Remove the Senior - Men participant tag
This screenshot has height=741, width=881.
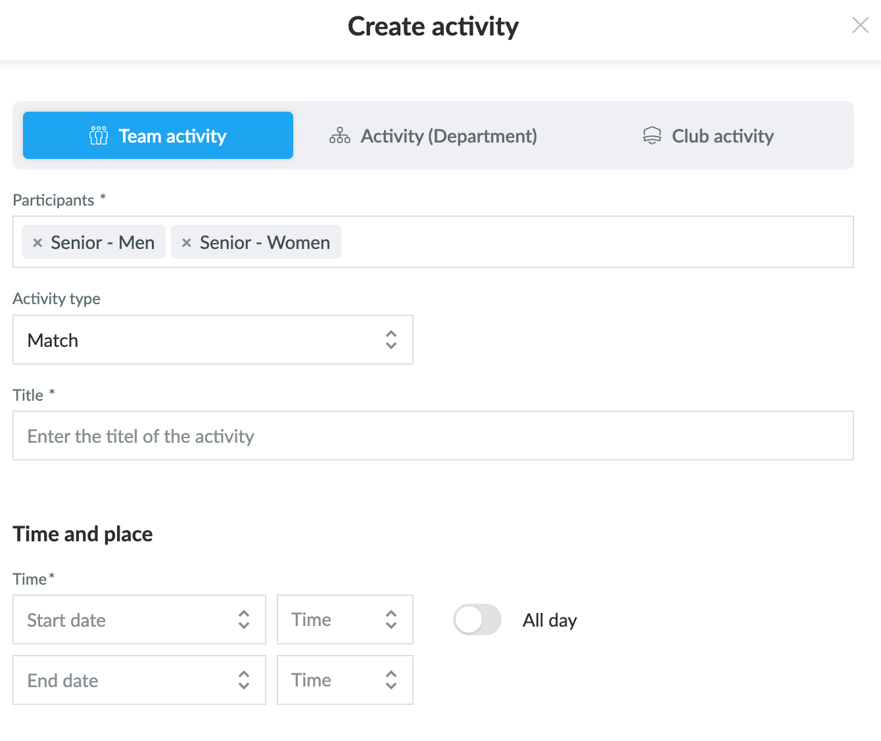click(x=37, y=242)
